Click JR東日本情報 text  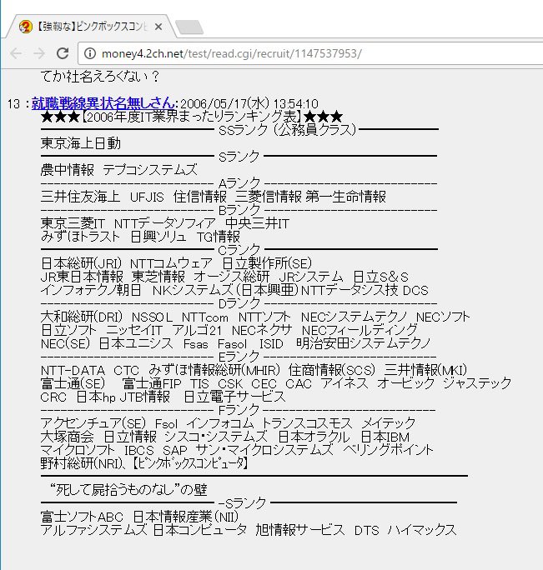82,277
